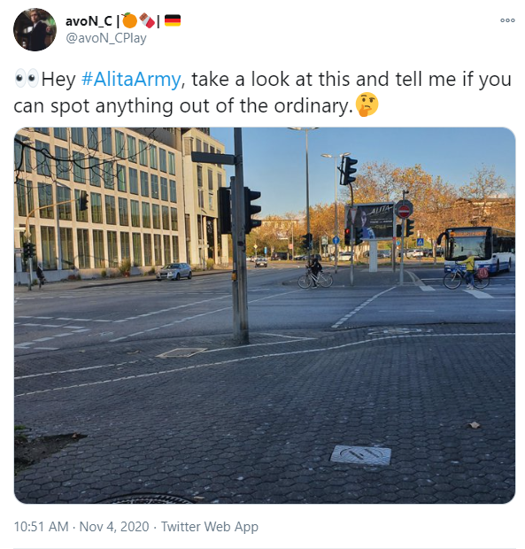Viewport: 525px width, 549px height.
Task: Click the silver car parked near the building
Action: coord(174,271)
